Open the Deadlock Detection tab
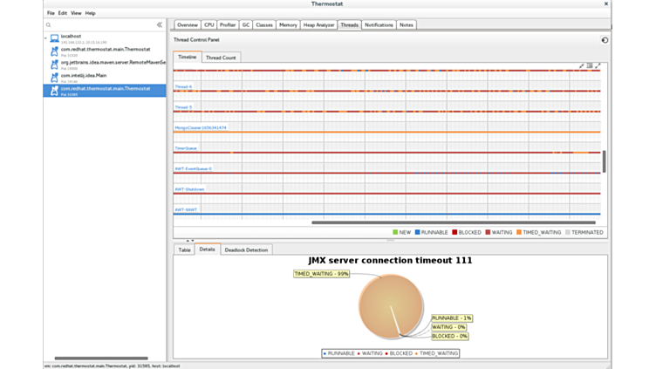The height and width of the screenshot is (369, 656). [246, 249]
